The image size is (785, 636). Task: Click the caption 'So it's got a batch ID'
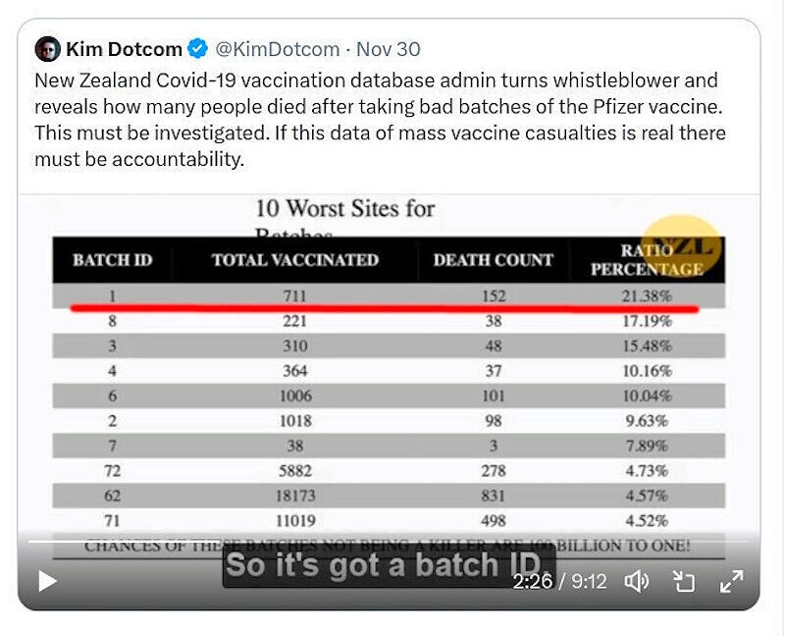pos(389,565)
